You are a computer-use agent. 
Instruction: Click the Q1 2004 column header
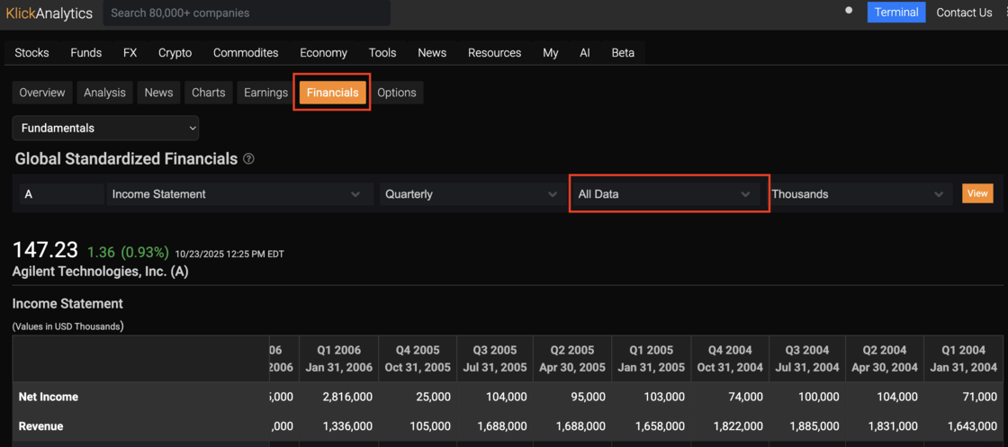963,359
